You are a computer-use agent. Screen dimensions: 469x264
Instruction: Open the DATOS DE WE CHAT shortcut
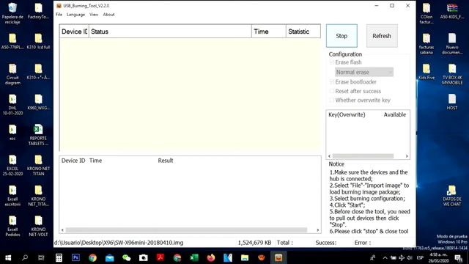point(452,196)
